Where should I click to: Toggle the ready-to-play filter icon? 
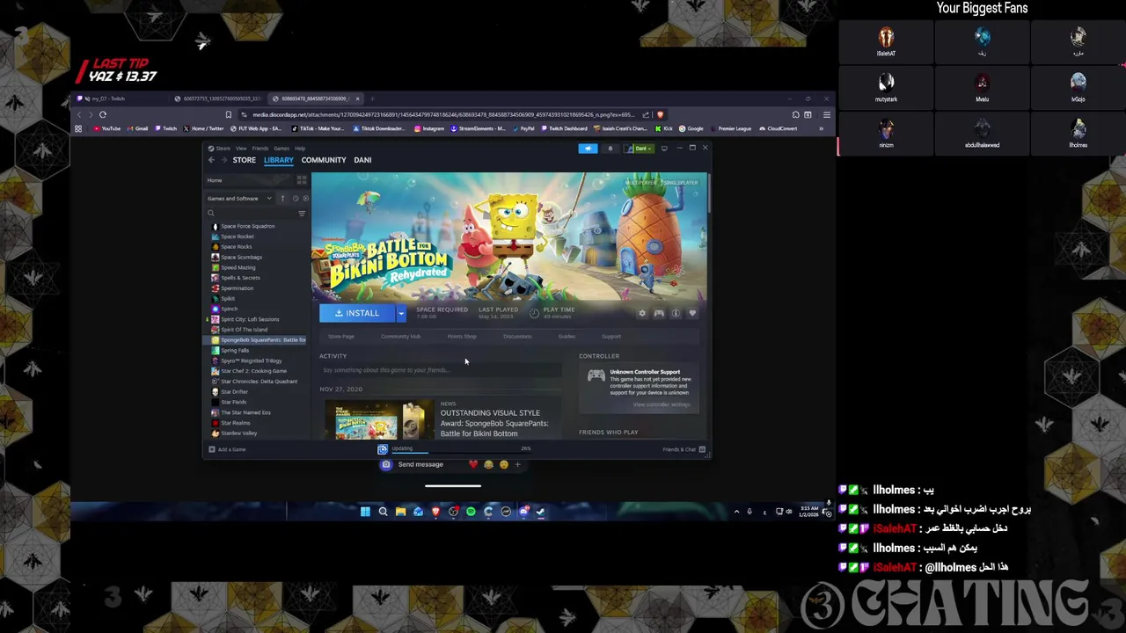[x=305, y=199]
